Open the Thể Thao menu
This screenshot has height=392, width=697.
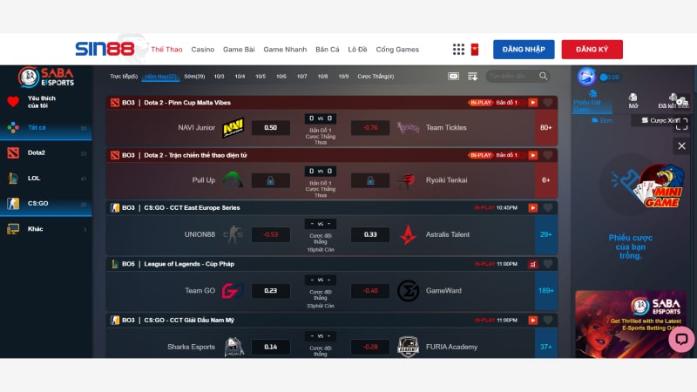[166, 50]
